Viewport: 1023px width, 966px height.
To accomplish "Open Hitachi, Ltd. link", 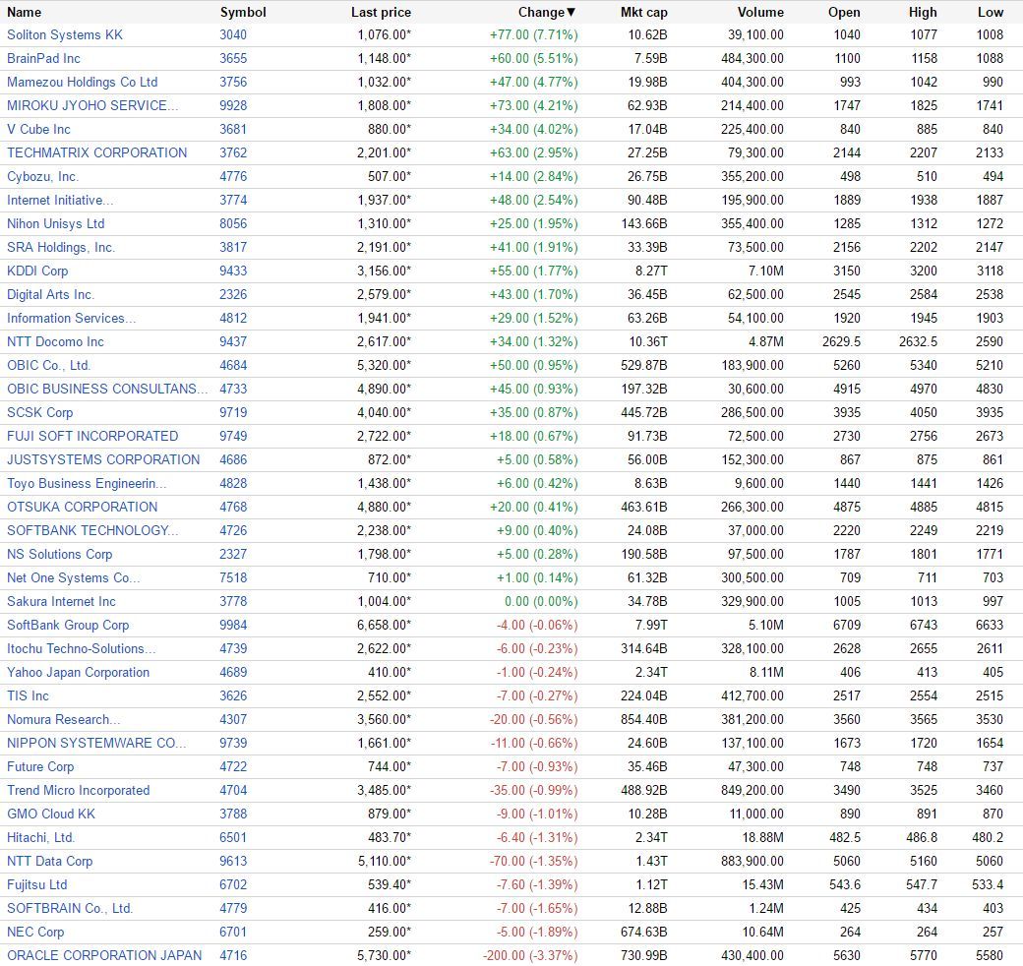I will coord(40,837).
